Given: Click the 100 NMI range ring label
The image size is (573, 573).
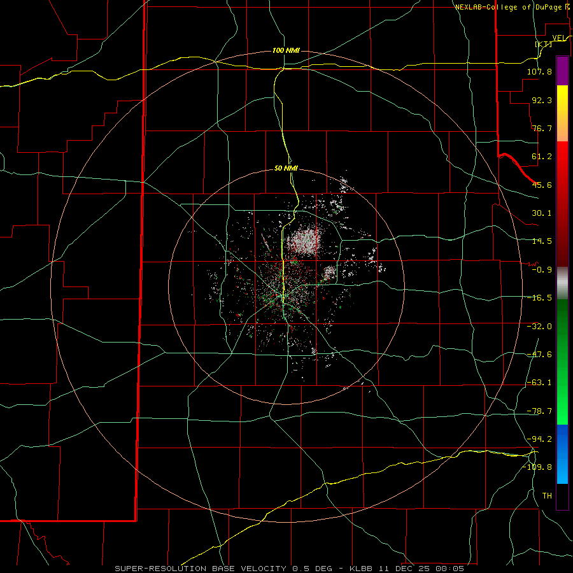Looking at the screenshot, I should pos(286,50).
